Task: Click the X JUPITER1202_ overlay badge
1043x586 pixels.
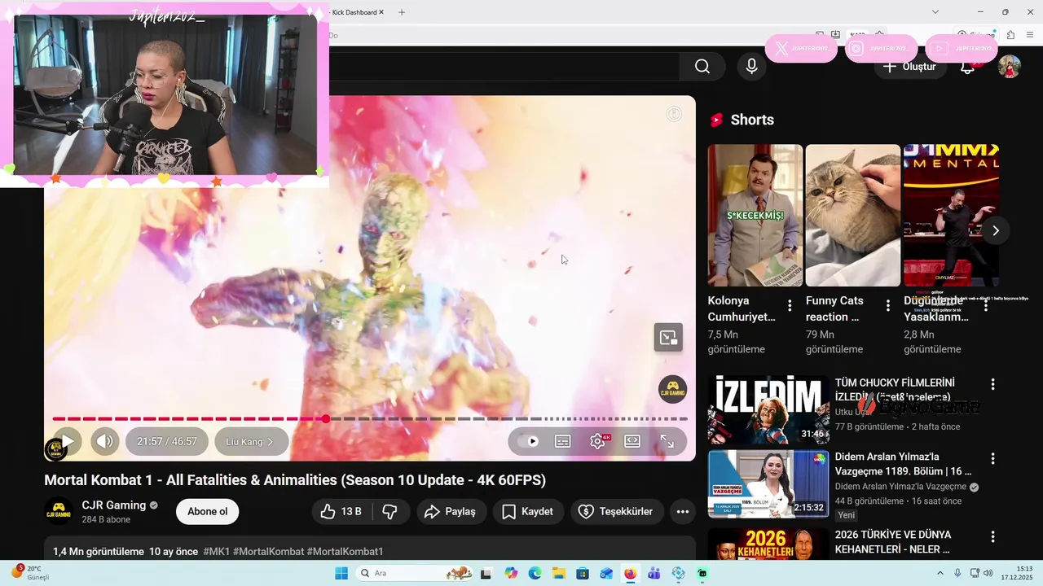Action: 801,49
